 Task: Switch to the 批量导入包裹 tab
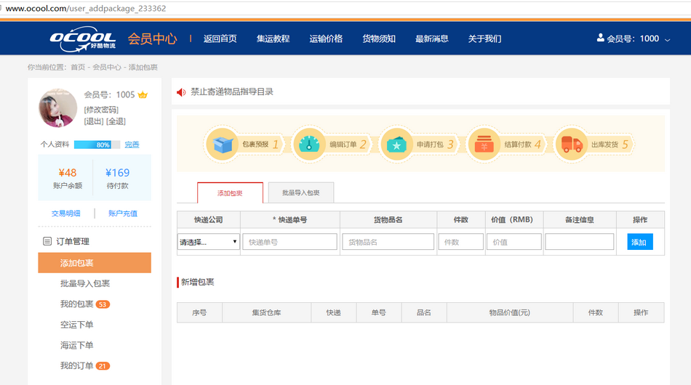(301, 192)
